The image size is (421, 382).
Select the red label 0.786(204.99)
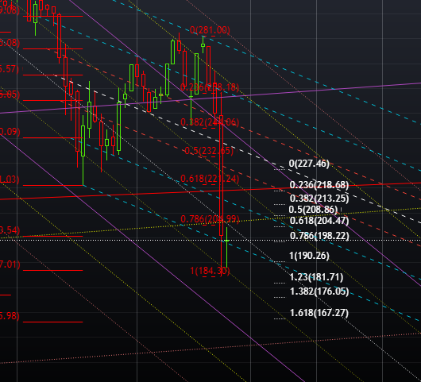[210, 219]
